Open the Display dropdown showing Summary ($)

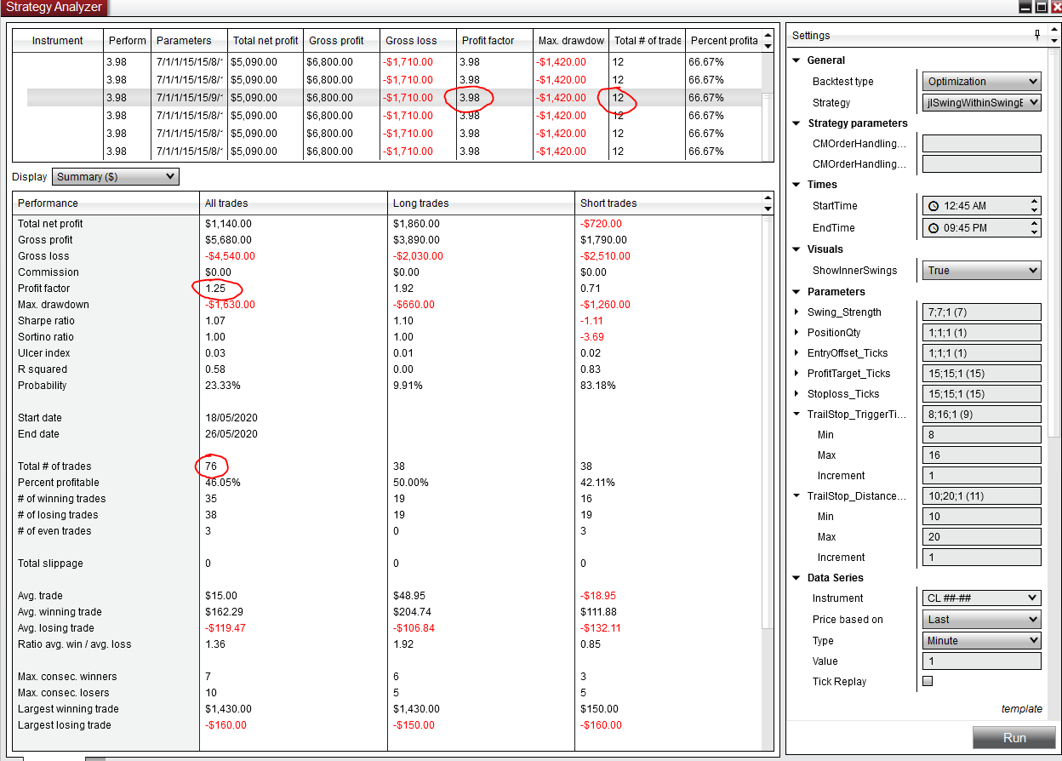115,176
